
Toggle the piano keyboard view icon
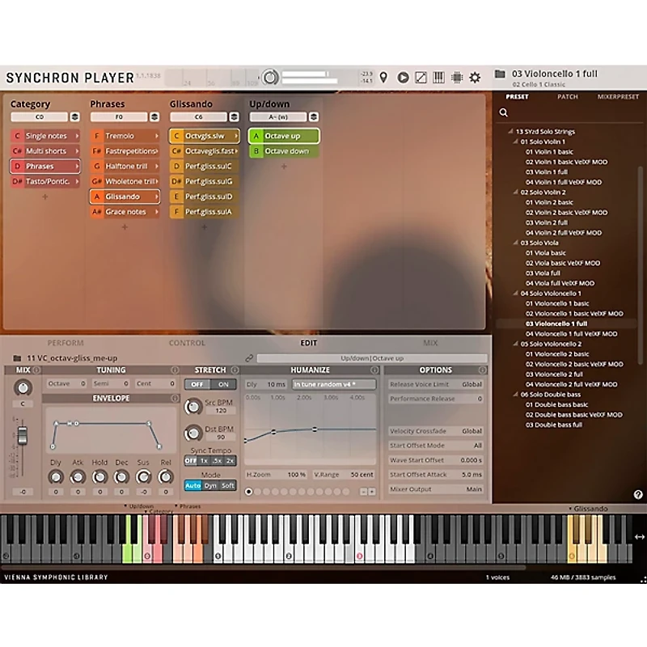tap(438, 77)
